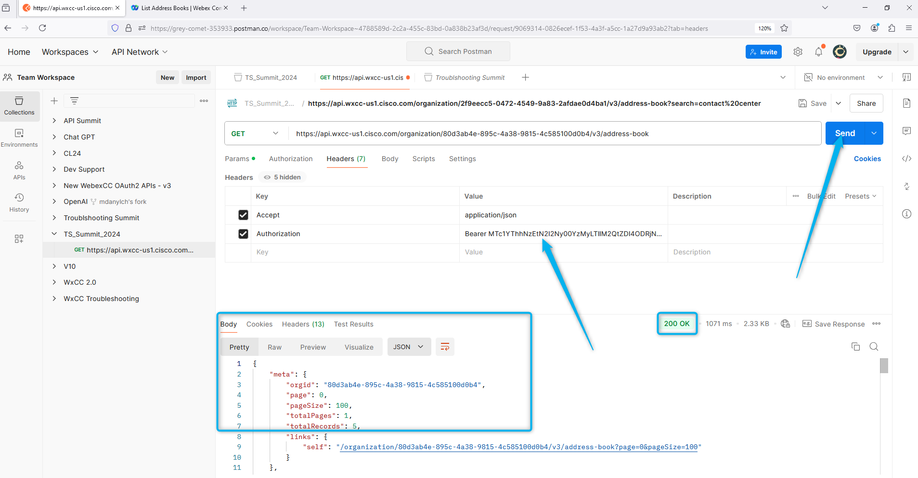Click the related requests icon in right sidebar
This screenshot has height=478, width=918.
point(906,186)
